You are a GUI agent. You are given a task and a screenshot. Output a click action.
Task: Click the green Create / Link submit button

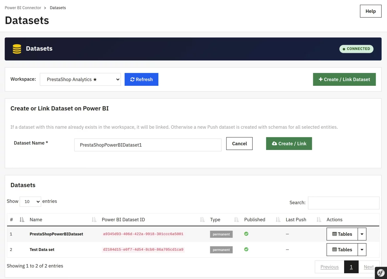click(x=289, y=144)
